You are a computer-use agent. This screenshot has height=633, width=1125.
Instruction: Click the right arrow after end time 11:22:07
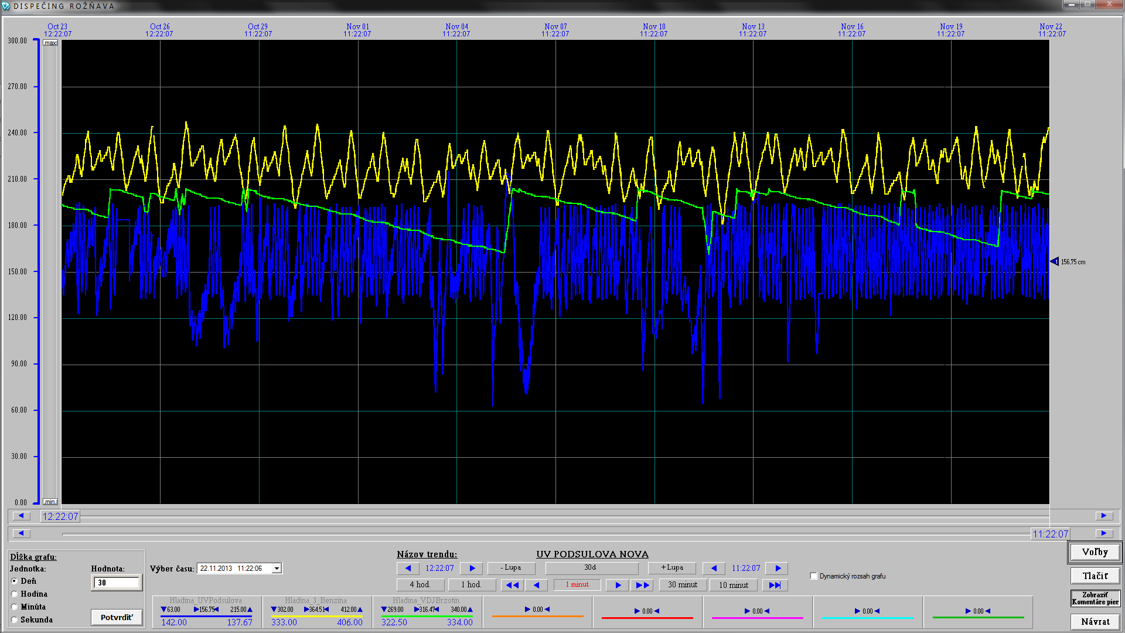tap(778, 568)
